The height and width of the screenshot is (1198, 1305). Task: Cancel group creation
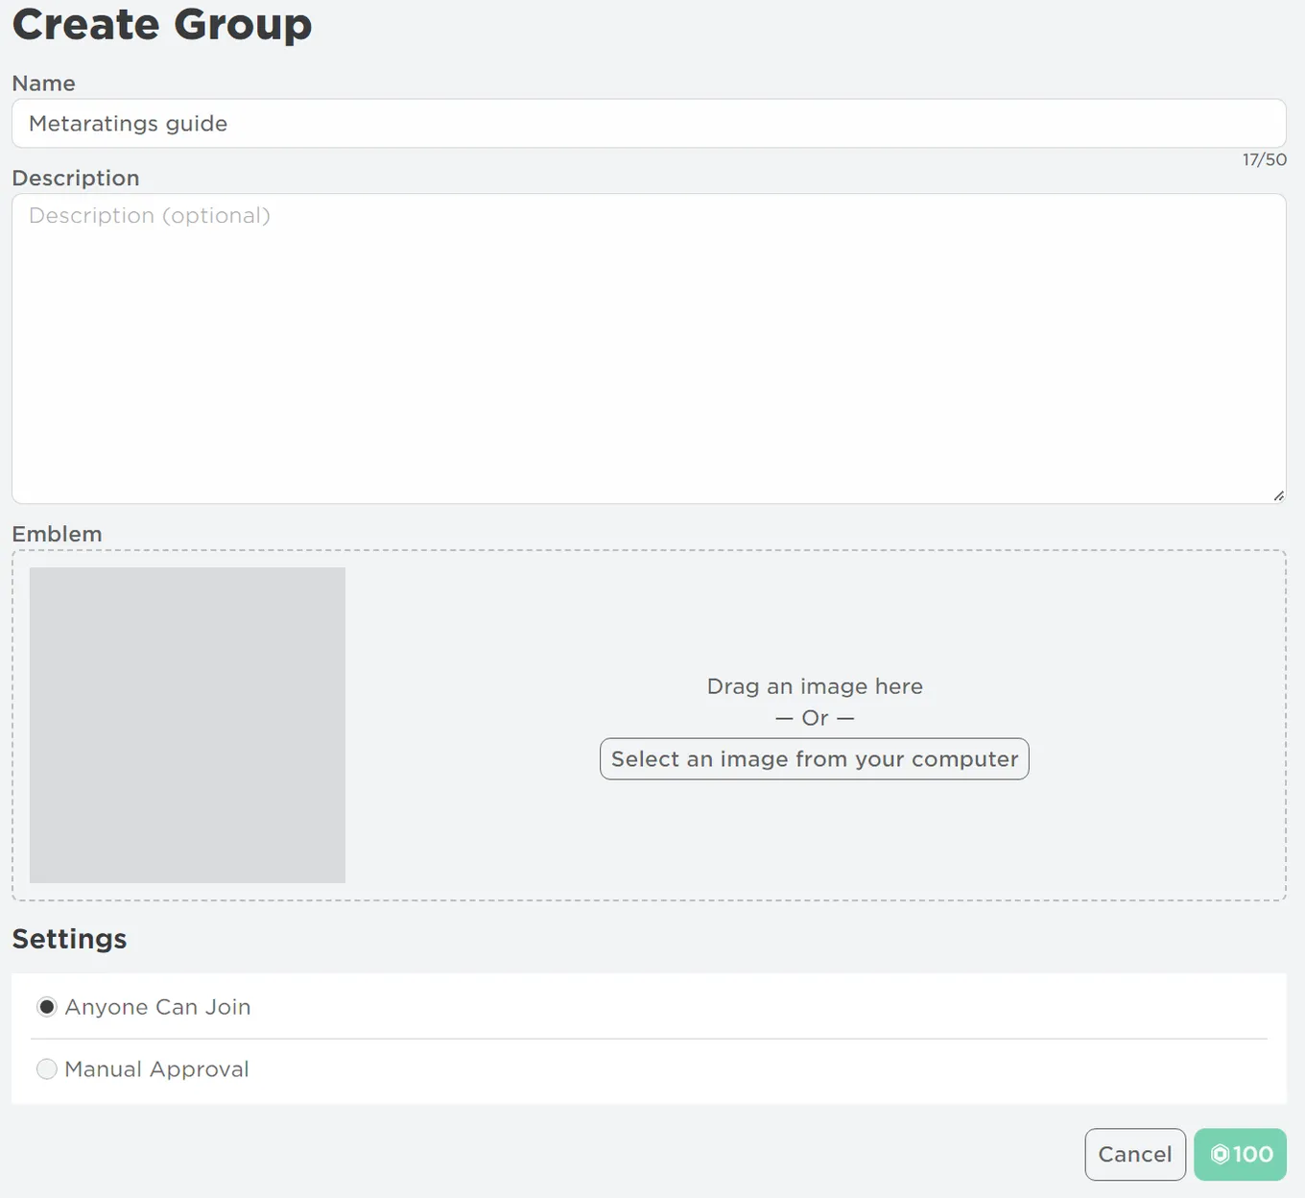[1135, 1155]
